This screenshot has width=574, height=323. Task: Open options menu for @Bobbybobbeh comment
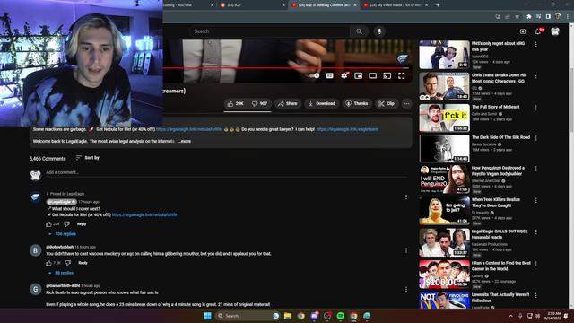(x=406, y=250)
